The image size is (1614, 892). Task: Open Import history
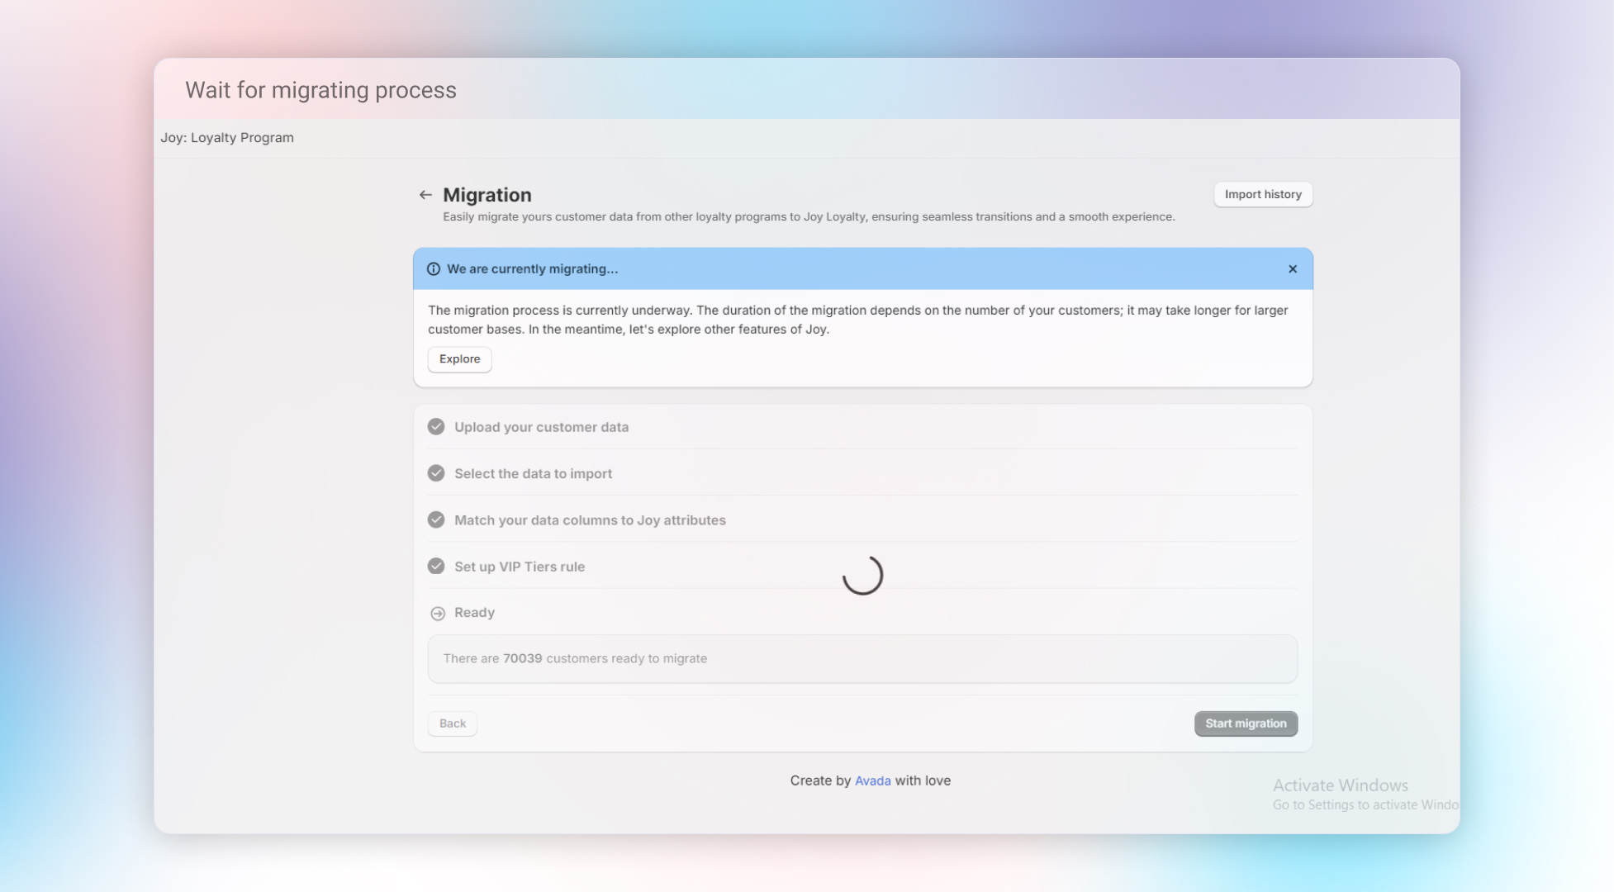[x=1262, y=195]
